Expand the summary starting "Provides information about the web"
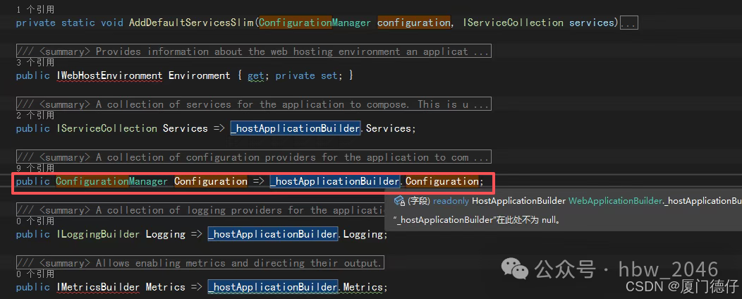742x299 pixels. [254, 51]
